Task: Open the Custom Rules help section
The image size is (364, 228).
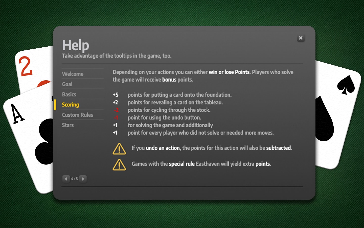Action: tap(77, 115)
